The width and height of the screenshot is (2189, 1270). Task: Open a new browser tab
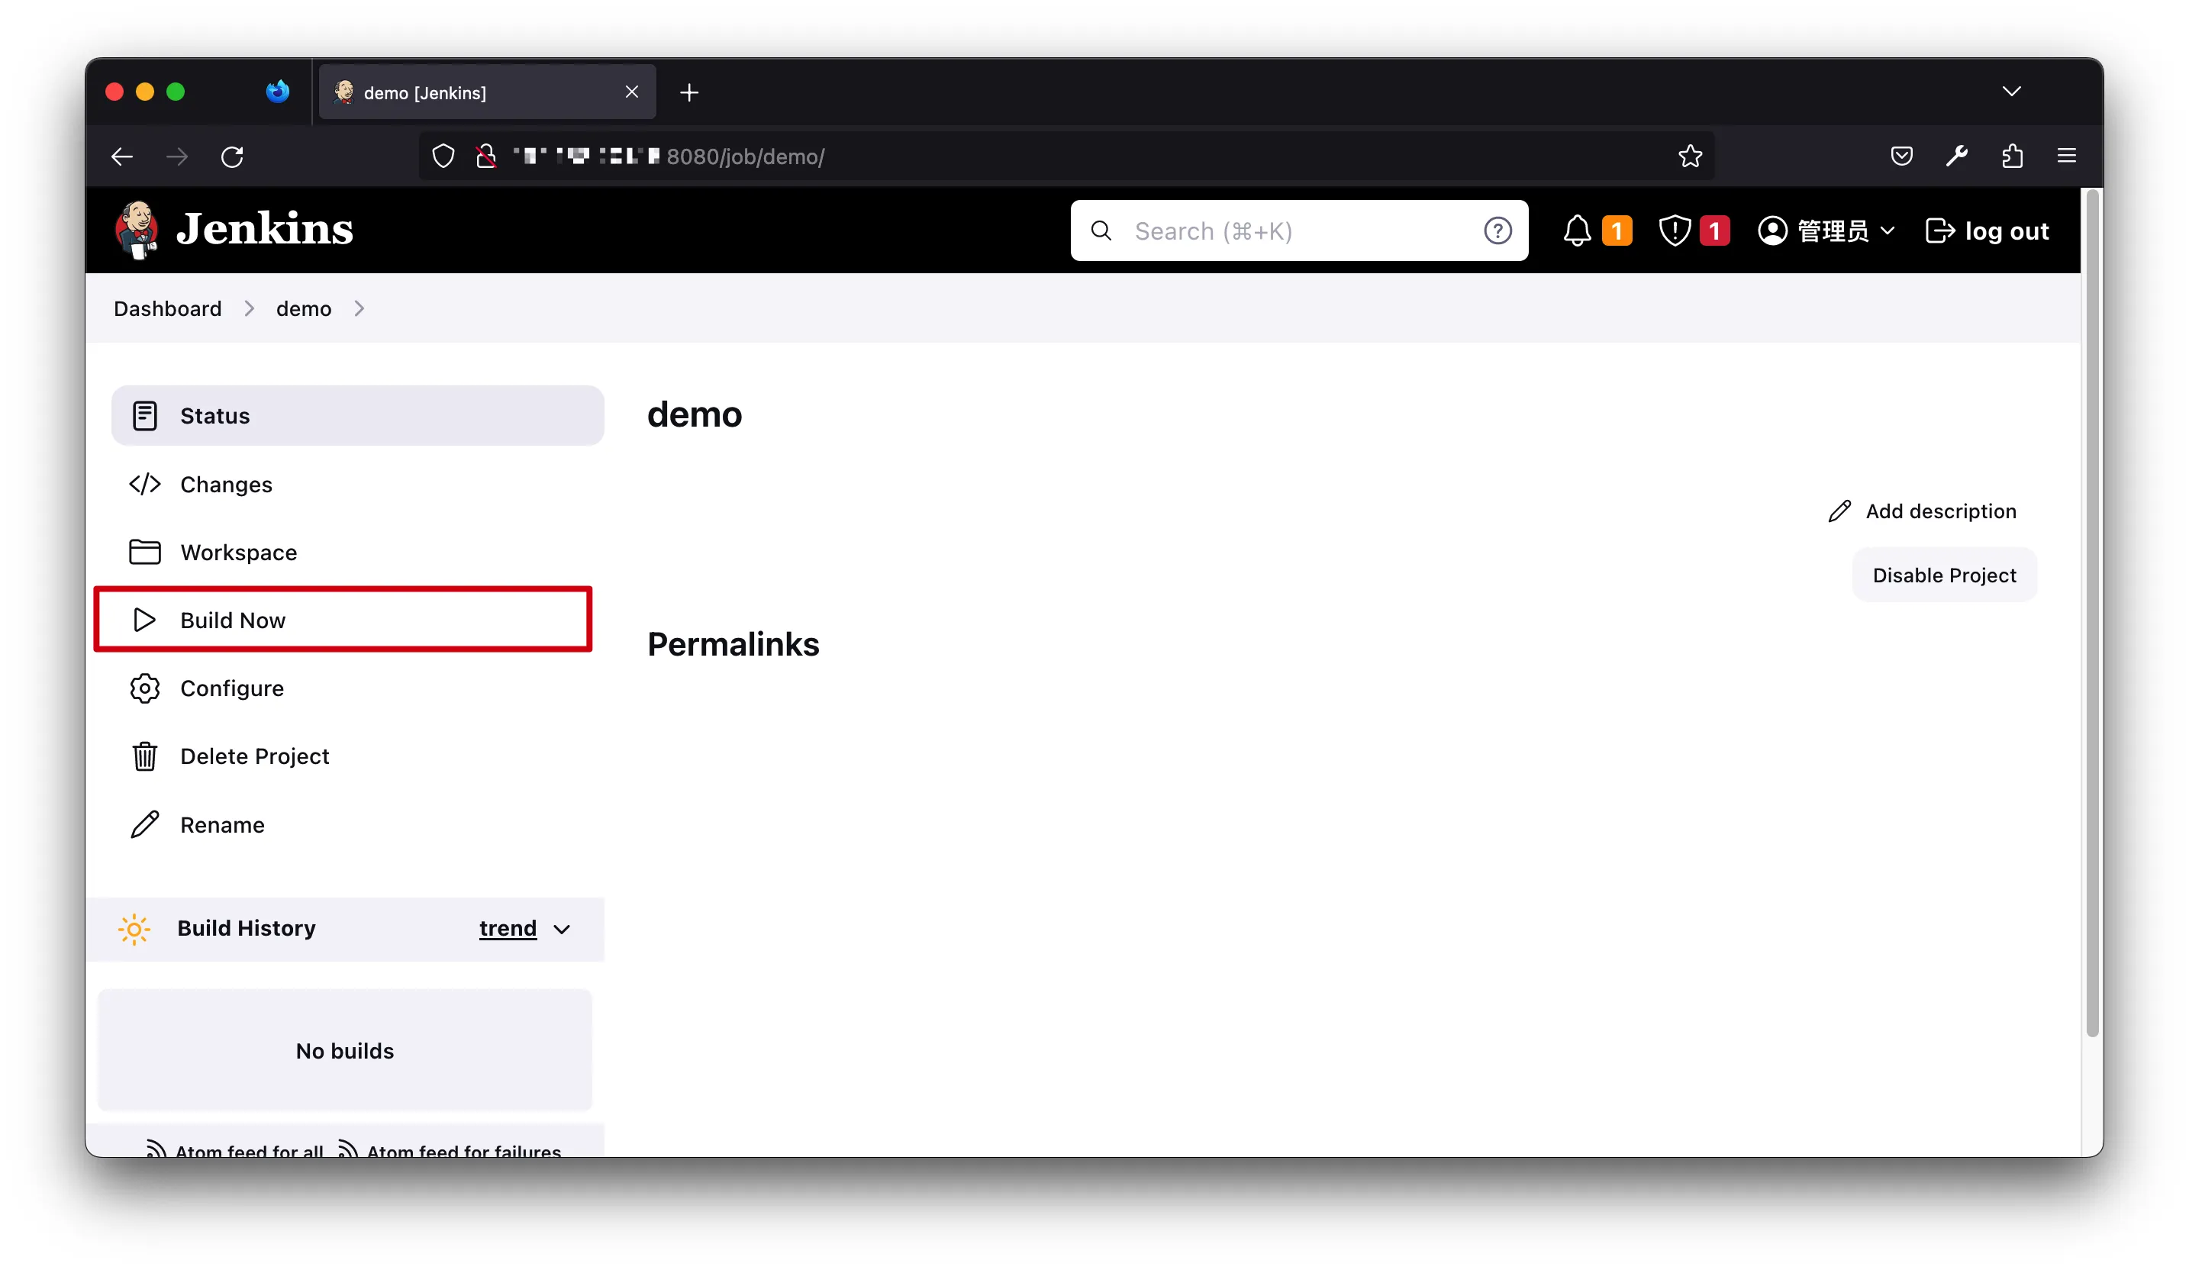(x=689, y=92)
